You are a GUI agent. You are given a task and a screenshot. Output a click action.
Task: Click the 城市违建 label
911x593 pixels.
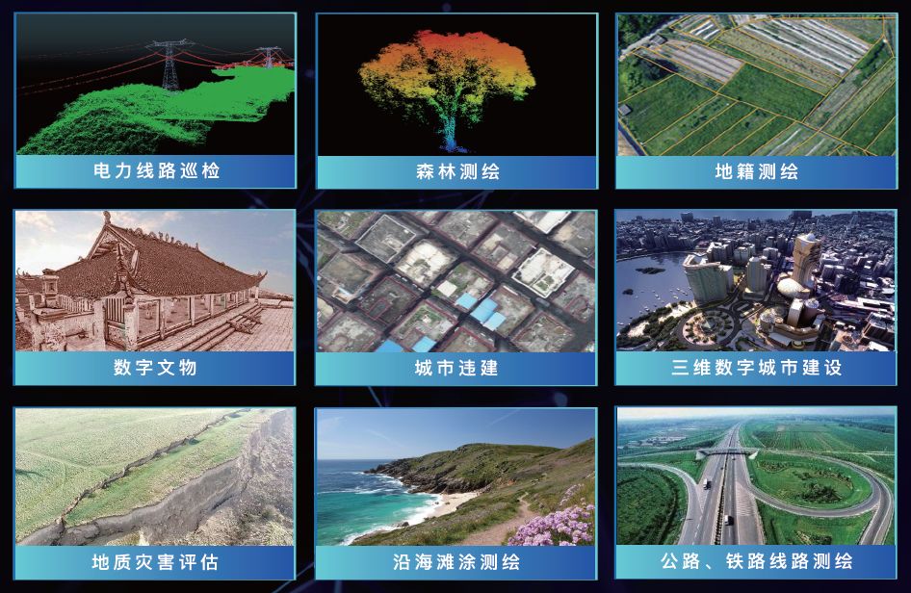[455, 368]
